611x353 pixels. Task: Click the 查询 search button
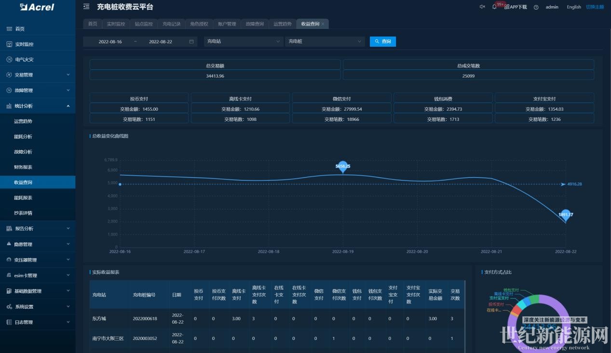[383, 42]
